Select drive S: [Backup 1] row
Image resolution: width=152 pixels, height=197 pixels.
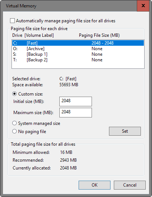click(78, 54)
